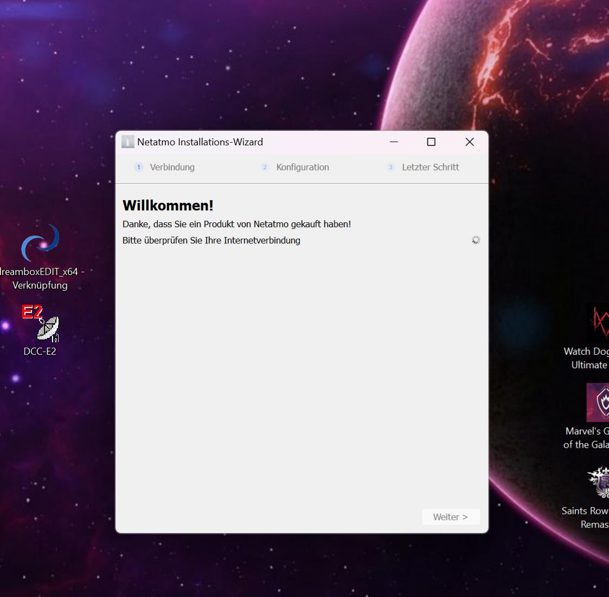Click the 'Netatmo Installations-Wizard' window title text
The width and height of the screenshot is (609, 597).
(x=200, y=142)
